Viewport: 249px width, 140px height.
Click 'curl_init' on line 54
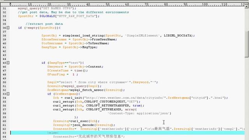(x=74, y=98)
